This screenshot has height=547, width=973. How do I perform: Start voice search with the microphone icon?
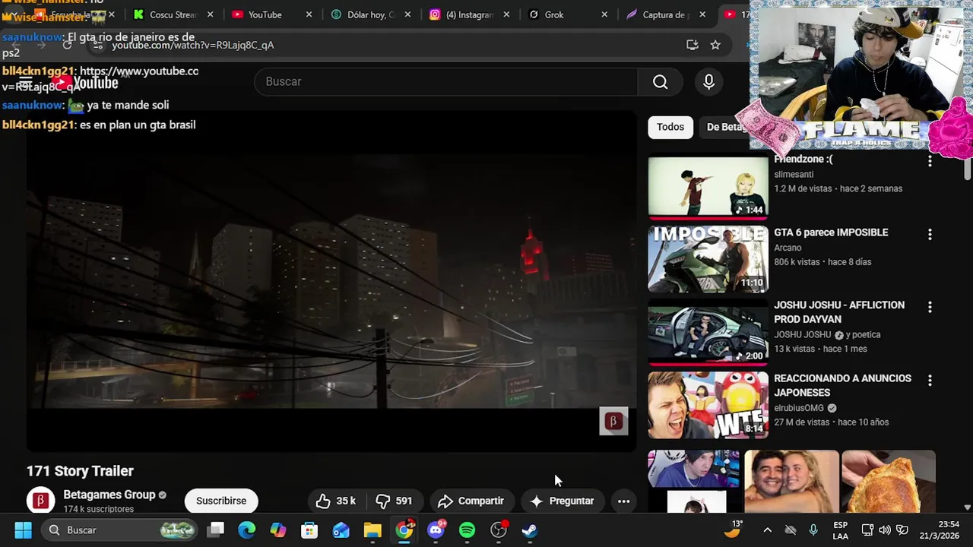[708, 82]
